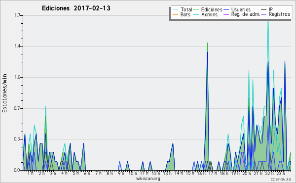Click the '5 h' x-axis label
This screenshot has height=183, width=296.
tap(75, 173)
